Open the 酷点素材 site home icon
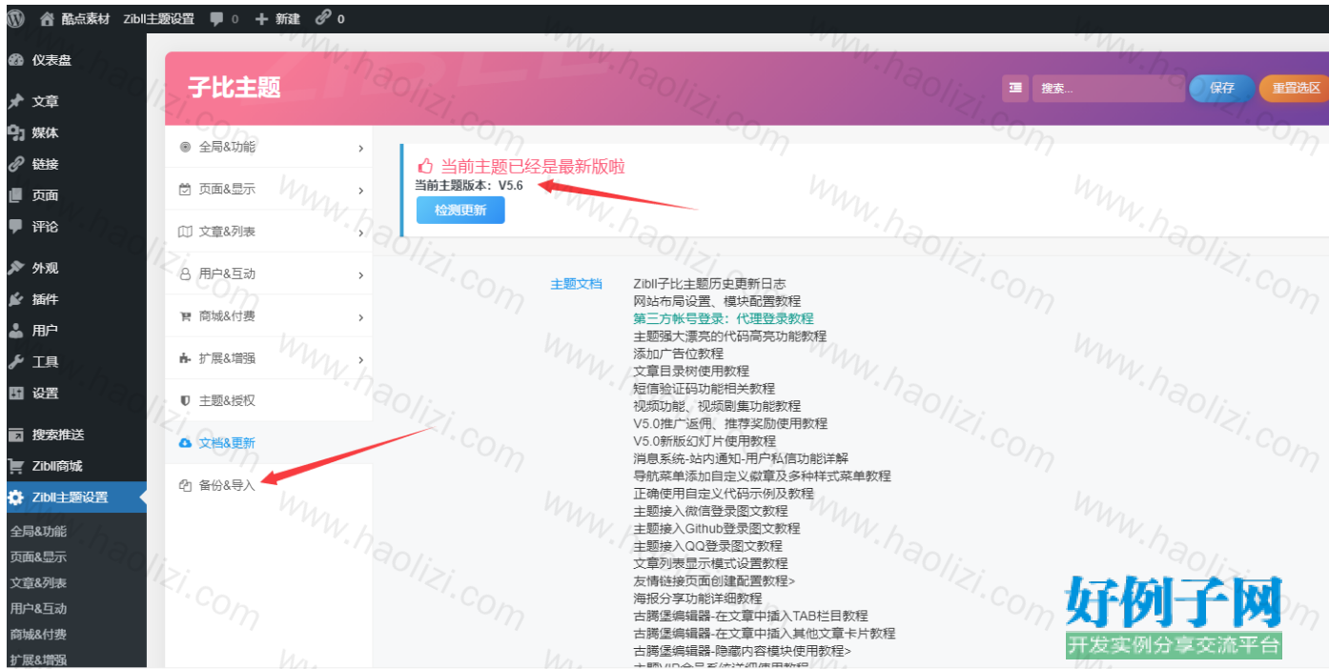The height and width of the screenshot is (669, 1329). point(47,19)
